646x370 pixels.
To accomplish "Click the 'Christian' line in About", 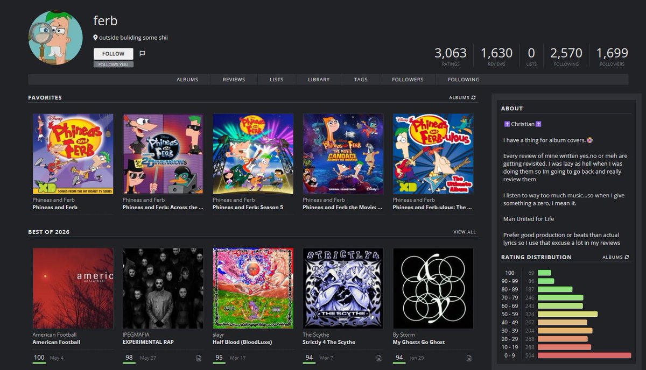I will (522, 124).
